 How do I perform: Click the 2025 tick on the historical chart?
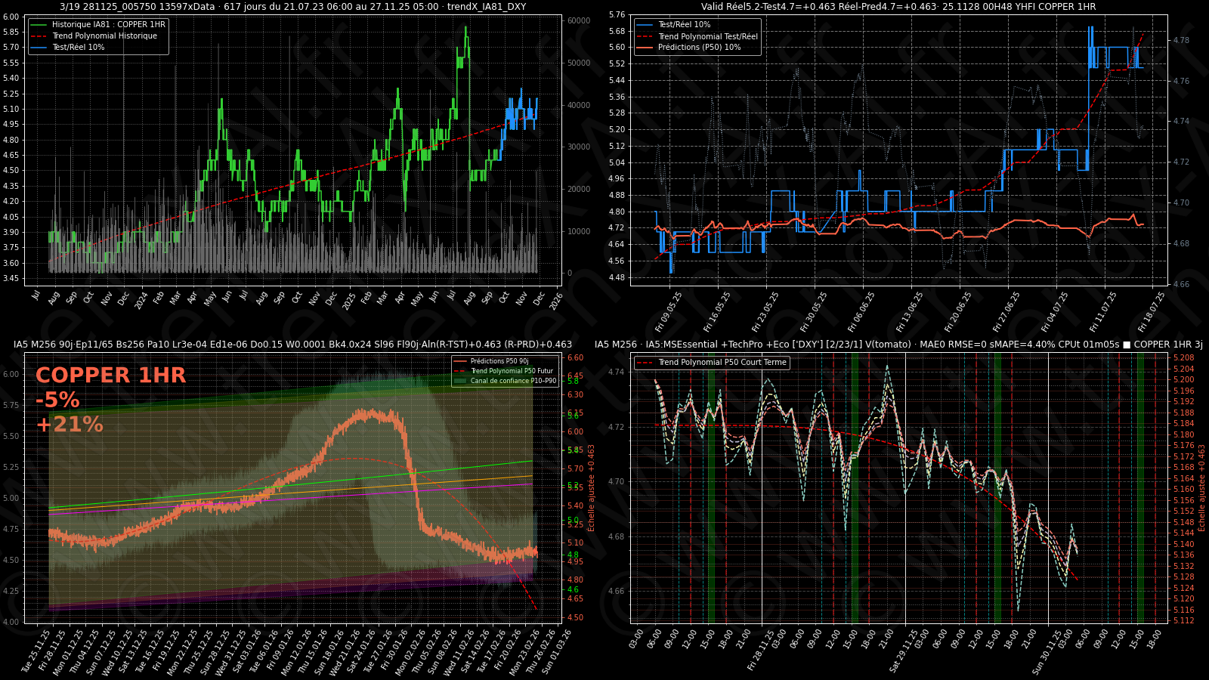(348, 301)
